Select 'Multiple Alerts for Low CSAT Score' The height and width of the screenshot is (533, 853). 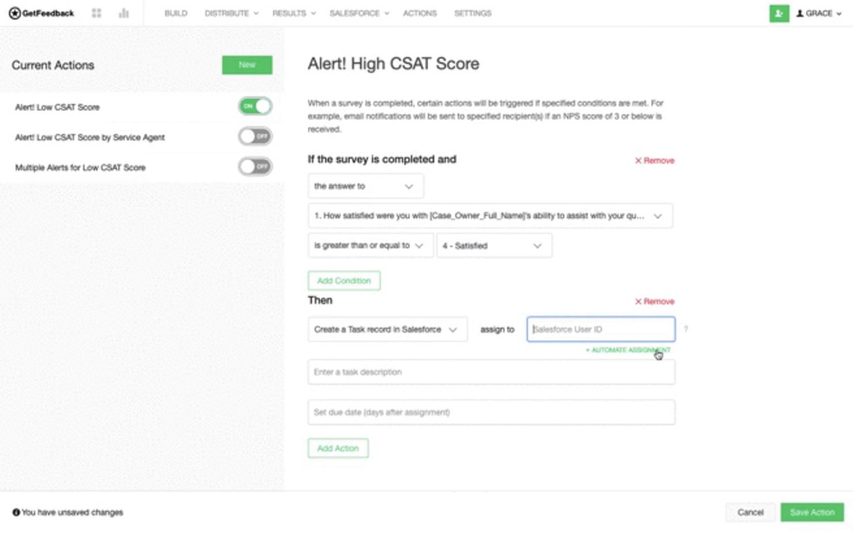click(80, 168)
